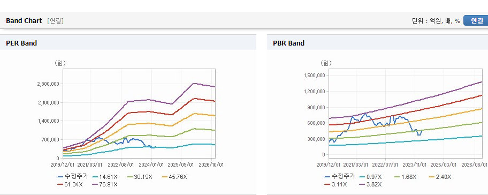This screenshot has width=488, height=195.
Task: Click 900,000 on PBR Band y-axis
Action: (x=316, y=108)
